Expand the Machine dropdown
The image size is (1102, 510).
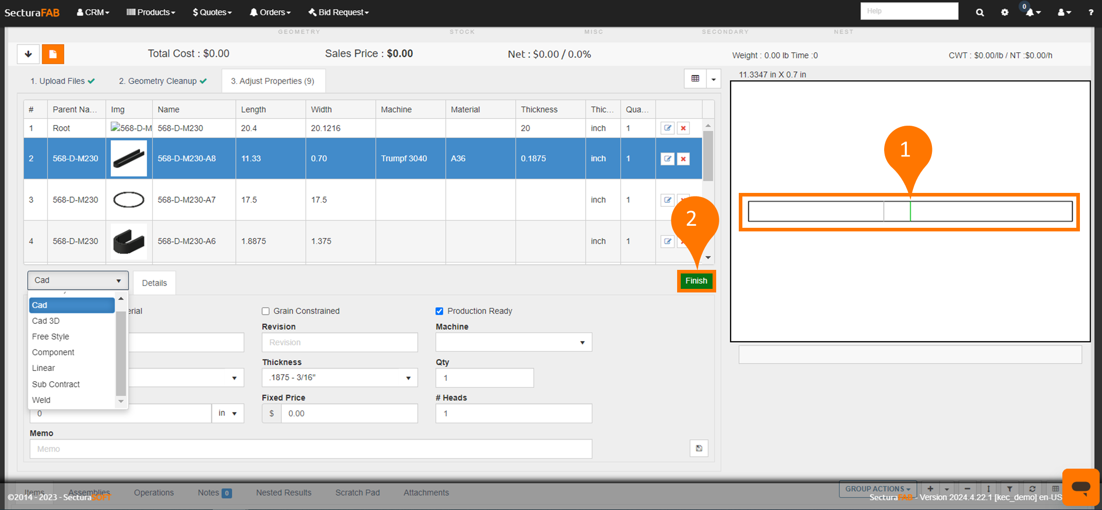pyautogui.click(x=513, y=342)
